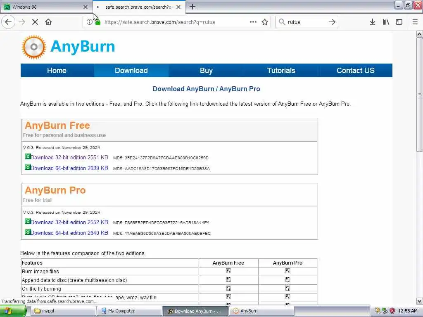Click the AnyBurn Free column header
Image resolution: width=423 pixels, height=317 pixels.
[x=228, y=263]
